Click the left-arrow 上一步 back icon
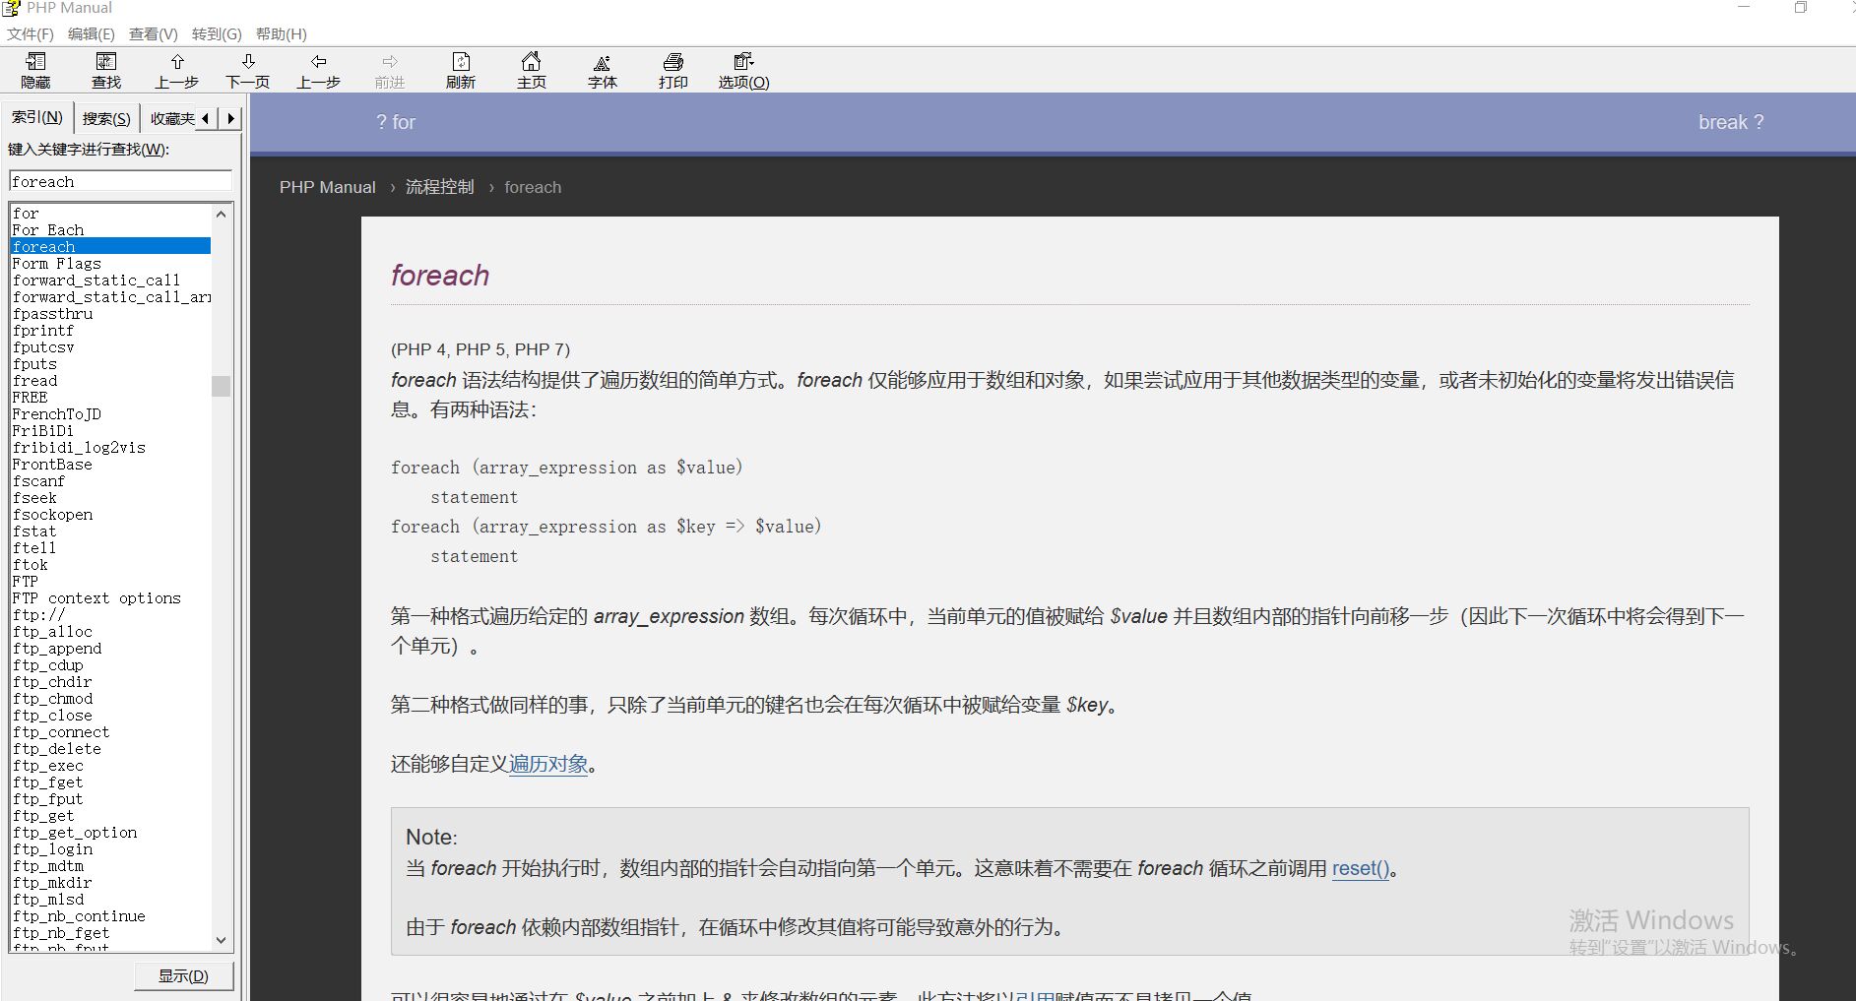The image size is (1856, 1001). 319,71
